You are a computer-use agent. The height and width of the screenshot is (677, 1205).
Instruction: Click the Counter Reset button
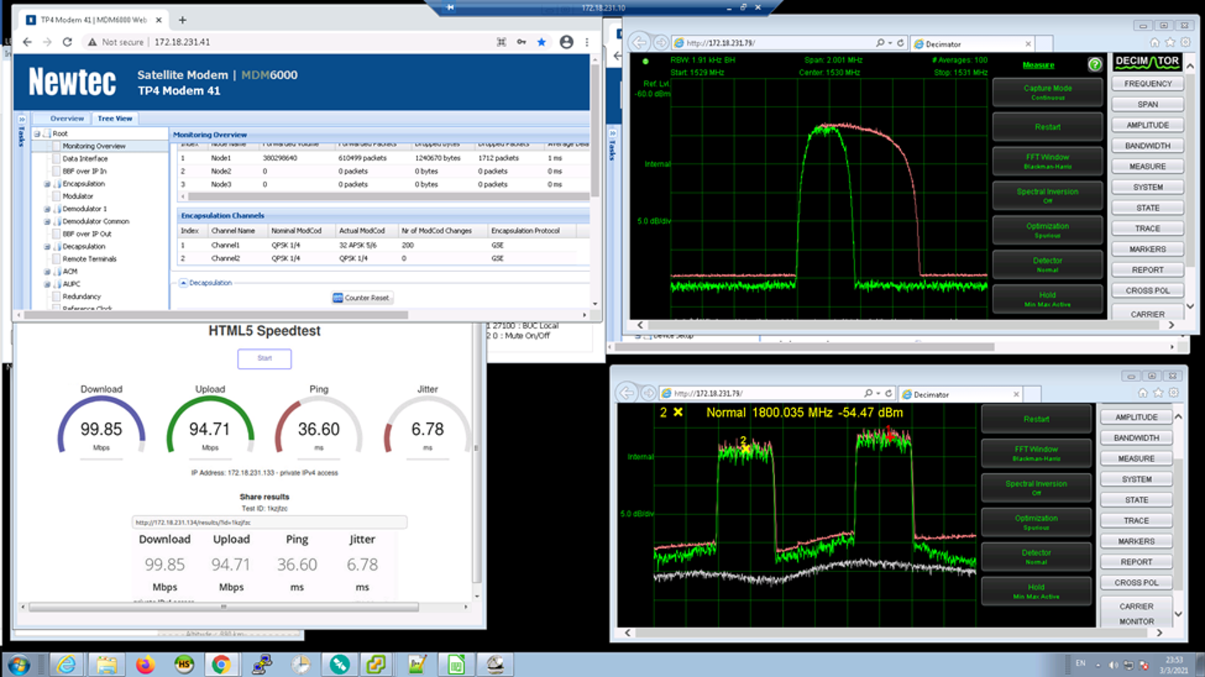coord(362,298)
